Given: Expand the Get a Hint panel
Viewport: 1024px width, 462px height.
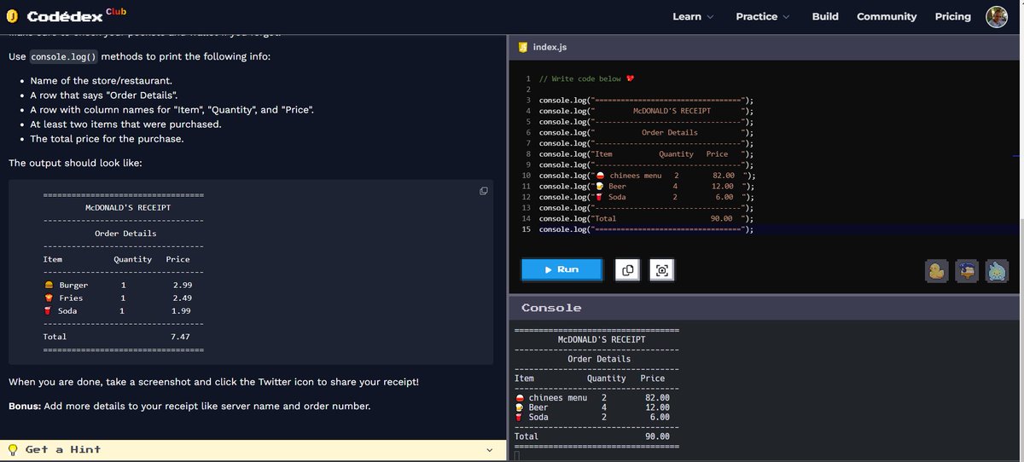Looking at the screenshot, I should point(253,449).
